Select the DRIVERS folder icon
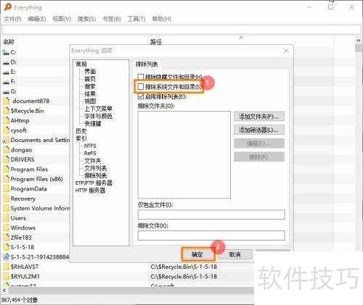 [7, 159]
